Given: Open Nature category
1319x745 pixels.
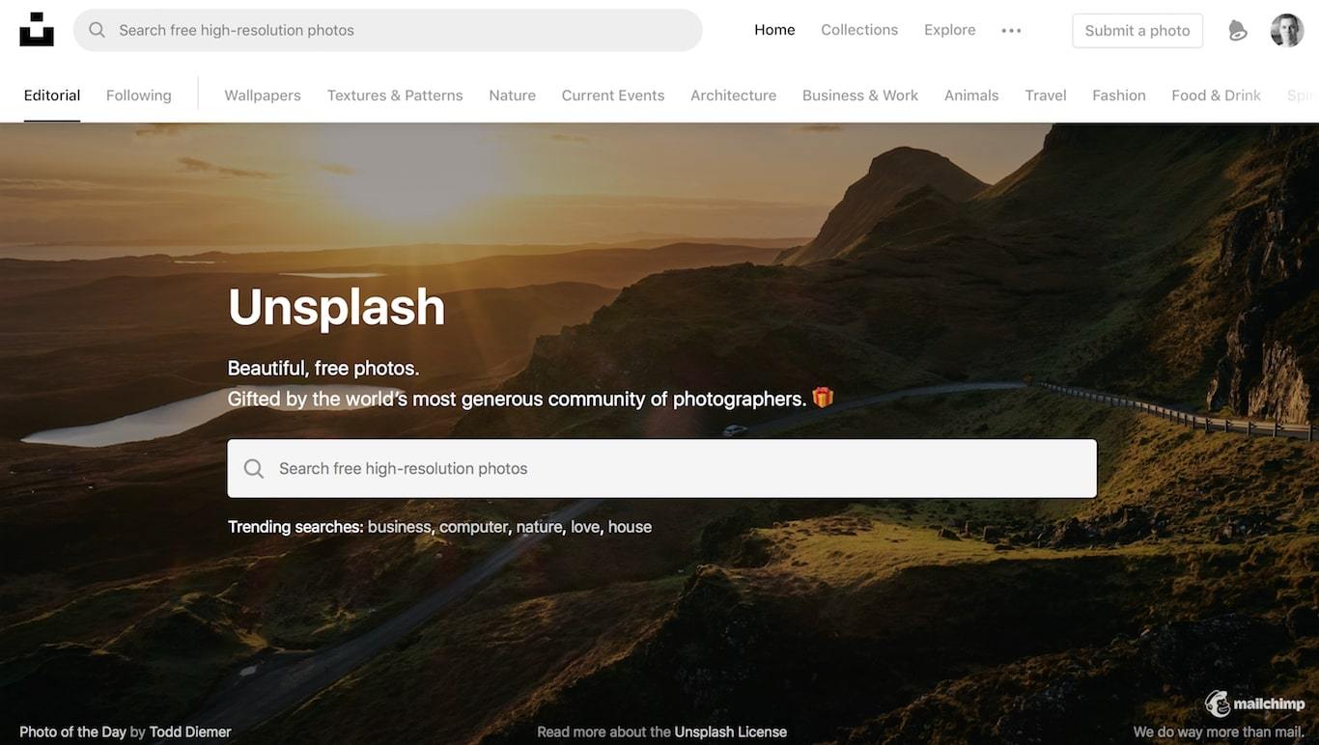Looking at the screenshot, I should click(x=512, y=96).
